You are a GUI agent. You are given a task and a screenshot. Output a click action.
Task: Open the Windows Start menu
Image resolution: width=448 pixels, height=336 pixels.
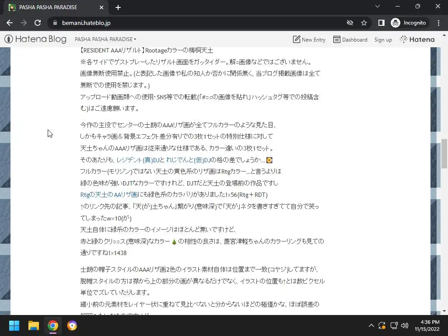pyautogui.click(x=14, y=325)
